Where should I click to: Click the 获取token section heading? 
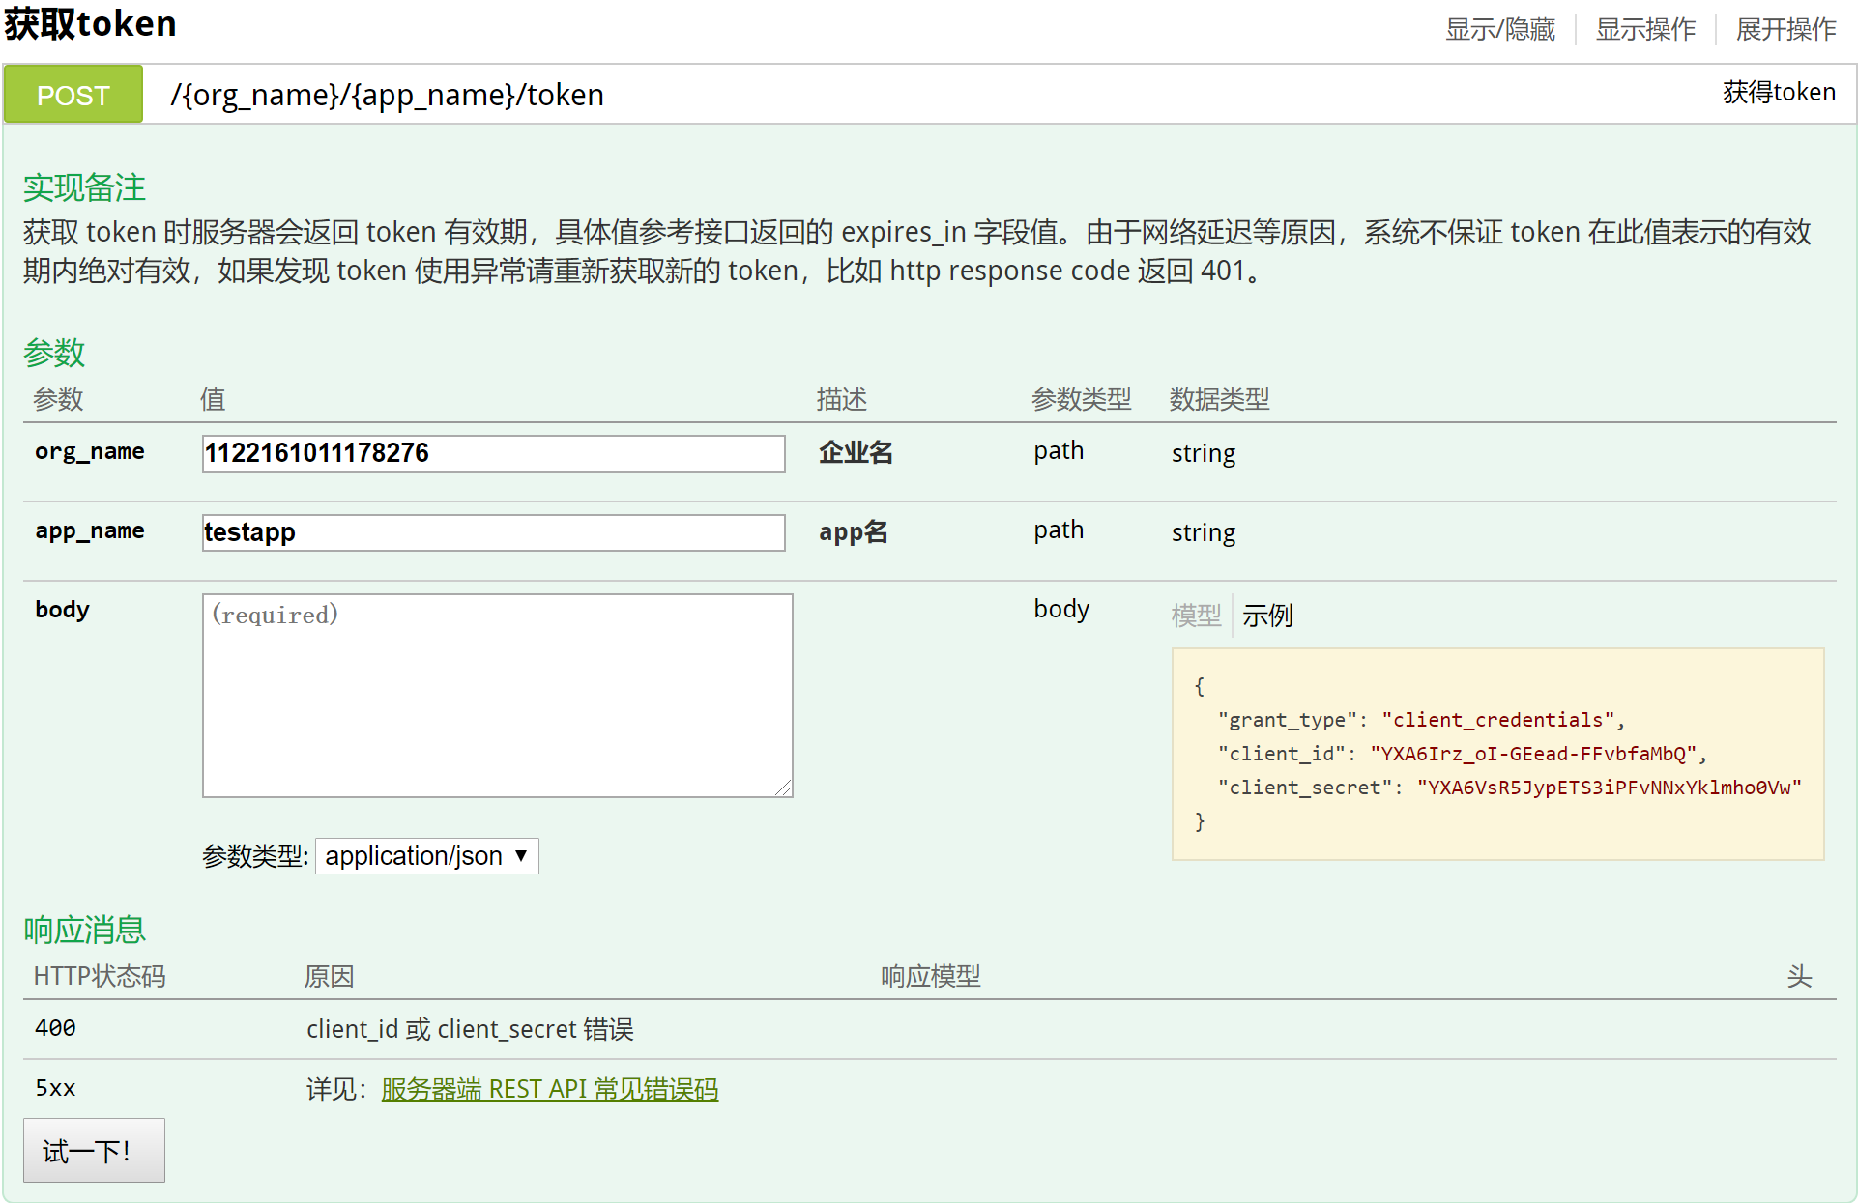coord(90,23)
